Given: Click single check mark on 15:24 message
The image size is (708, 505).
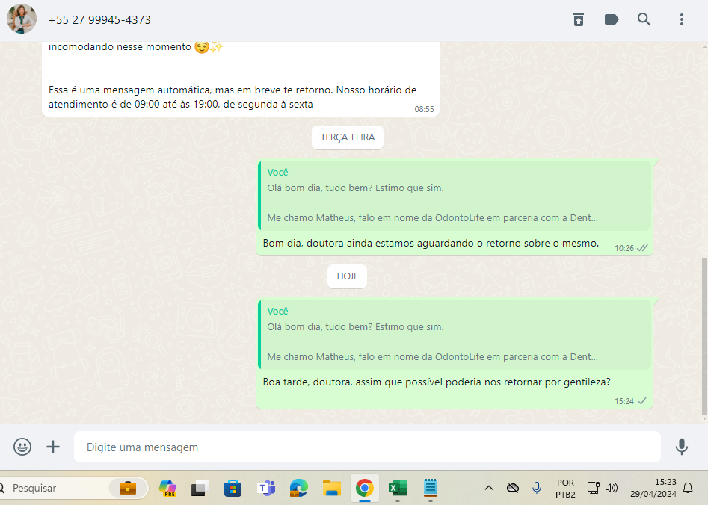Looking at the screenshot, I should (x=642, y=400).
